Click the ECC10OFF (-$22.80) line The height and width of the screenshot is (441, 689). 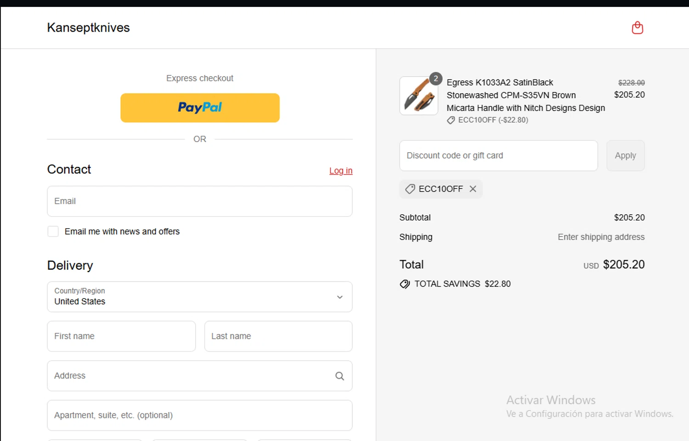pos(488,120)
